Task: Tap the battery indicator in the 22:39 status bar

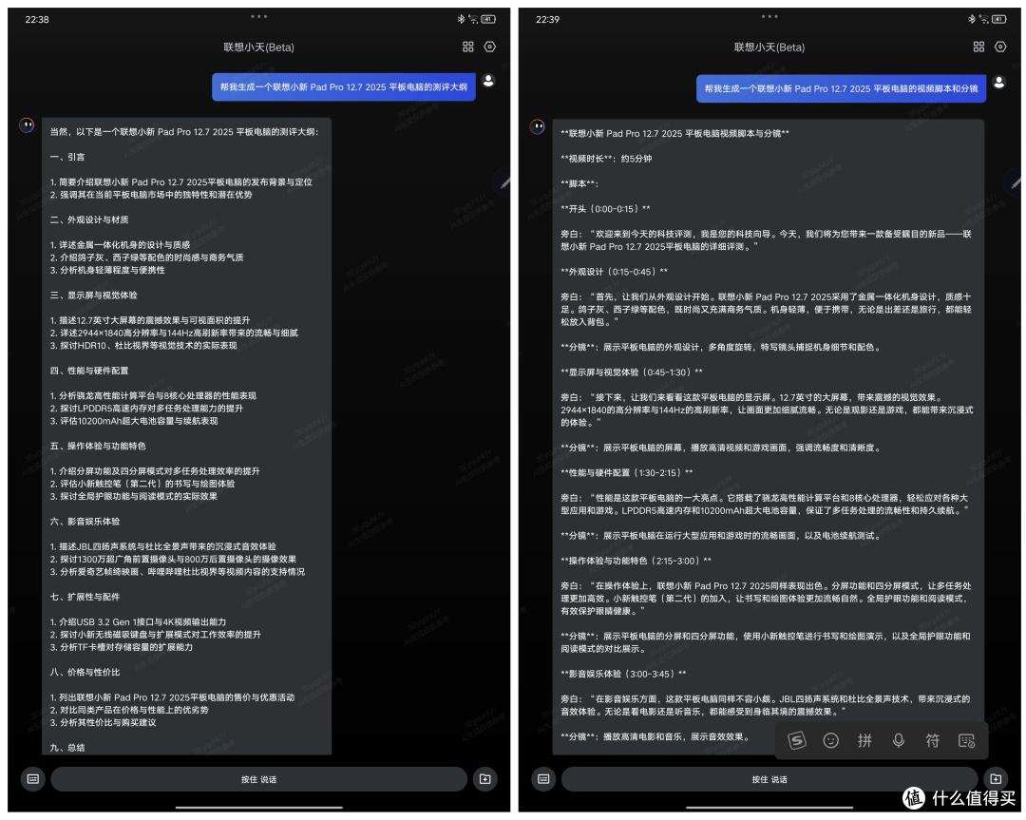Action: click(x=999, y=19)
